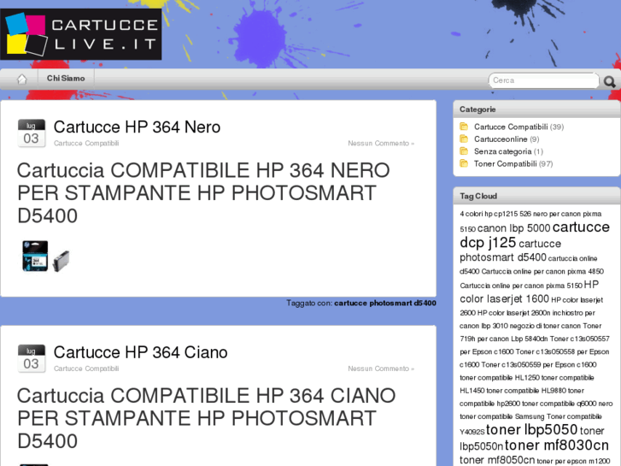Screen dimensions: 621x466
Task: Open the Chi Siamo menu item
Action: [x=66, y=79]
